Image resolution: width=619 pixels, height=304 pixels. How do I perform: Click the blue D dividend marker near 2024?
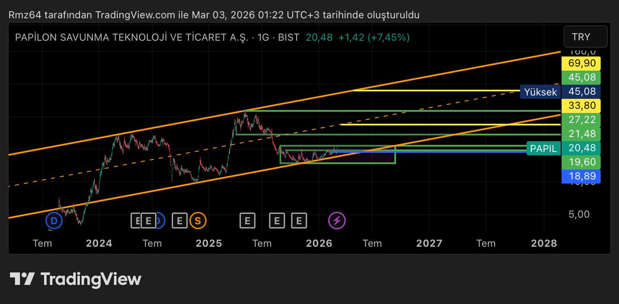(x=53, y=221)
